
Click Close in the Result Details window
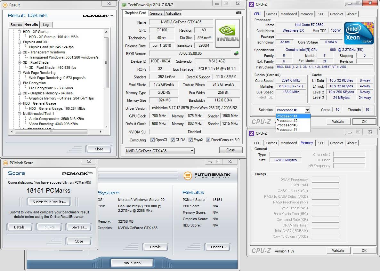pyautogui.click(x=99, y=149)
